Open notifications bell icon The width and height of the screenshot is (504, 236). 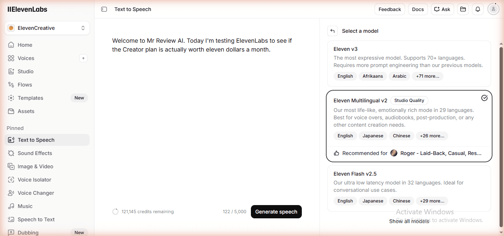point(478,9)
